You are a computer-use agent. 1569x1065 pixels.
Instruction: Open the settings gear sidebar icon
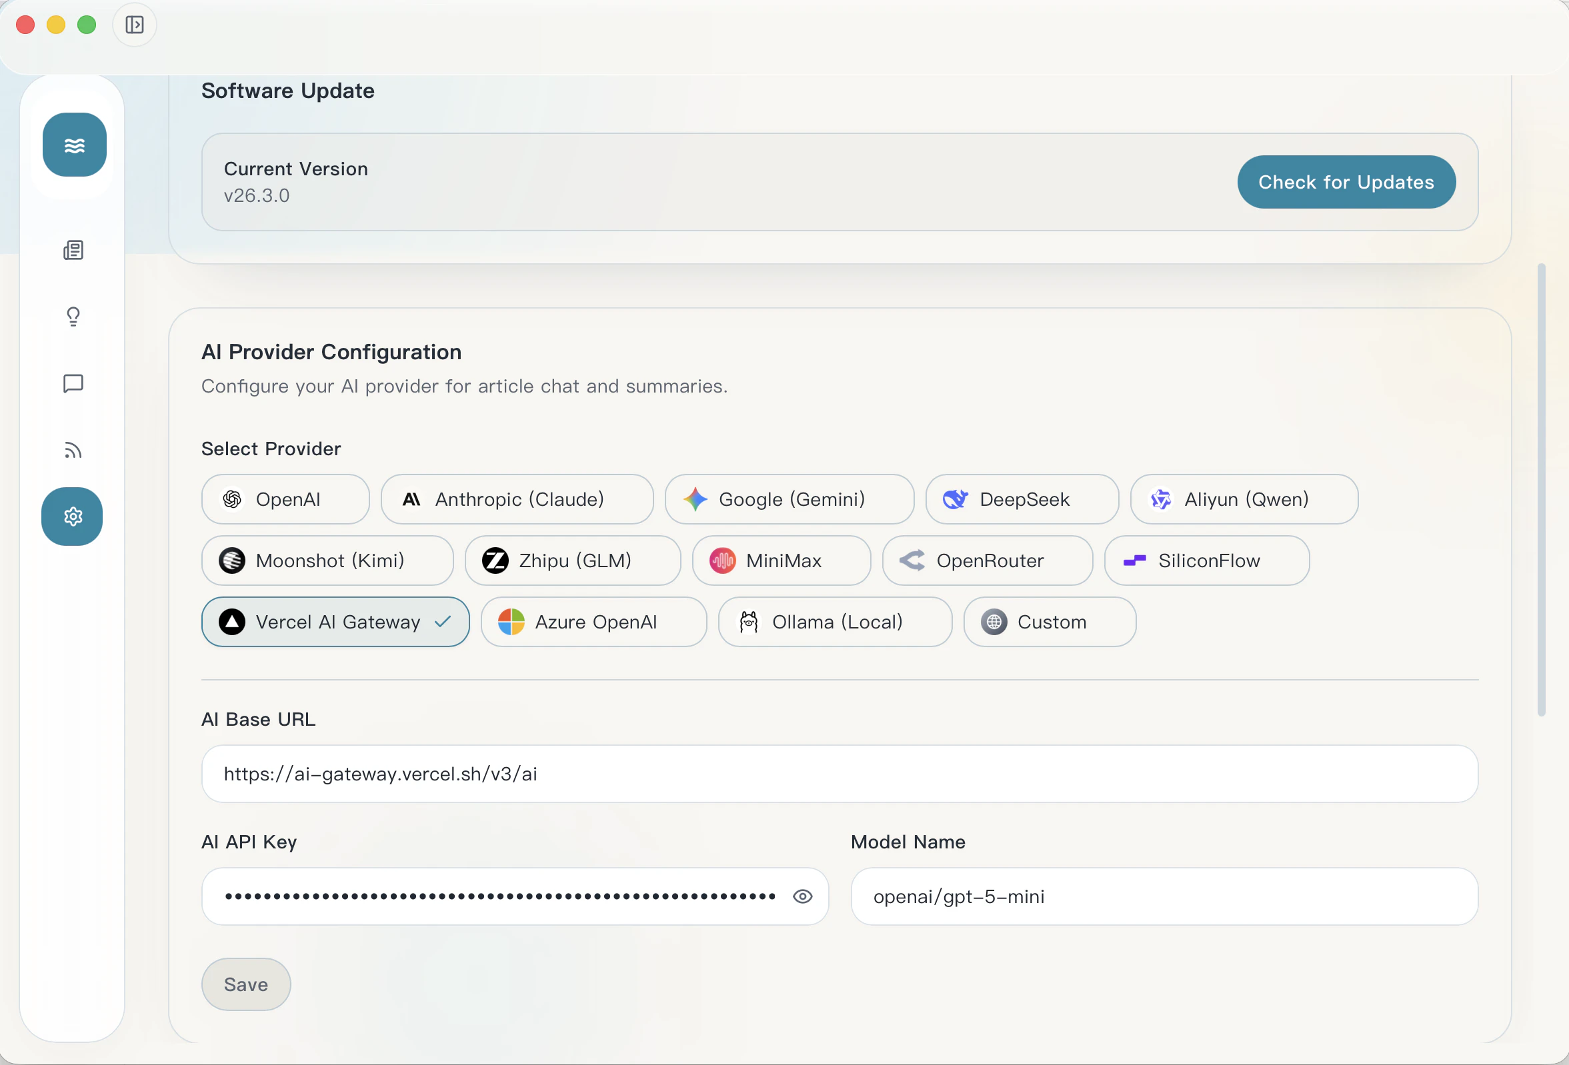pos(72,517)
